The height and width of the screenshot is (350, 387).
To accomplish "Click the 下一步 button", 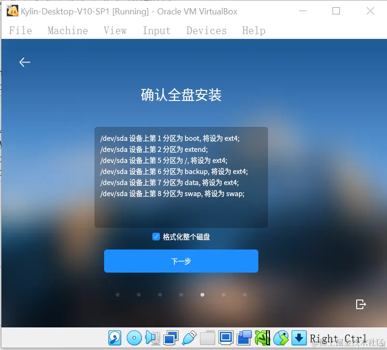I will (x=181, y=261).
